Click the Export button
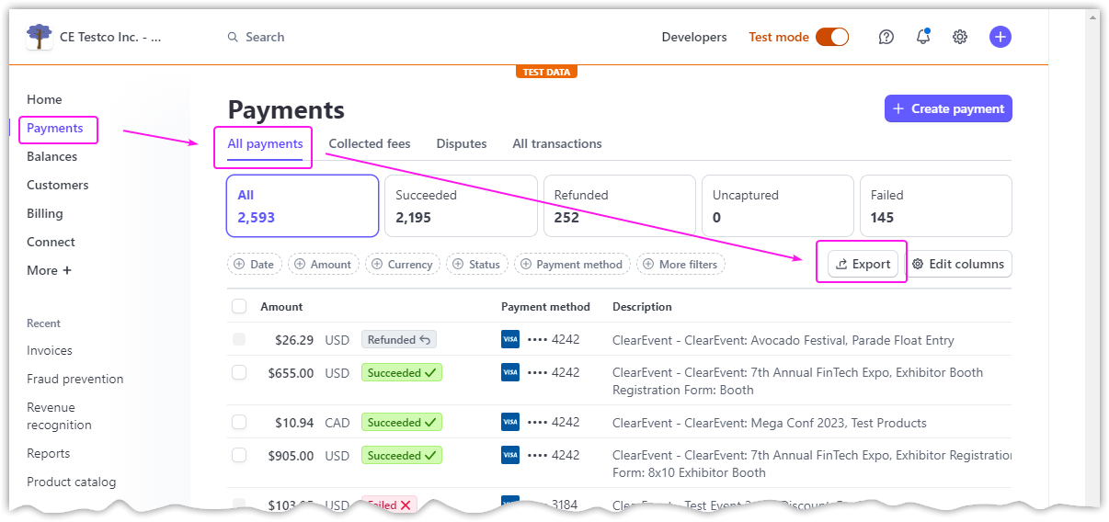1109x522 pixels. 862,264
